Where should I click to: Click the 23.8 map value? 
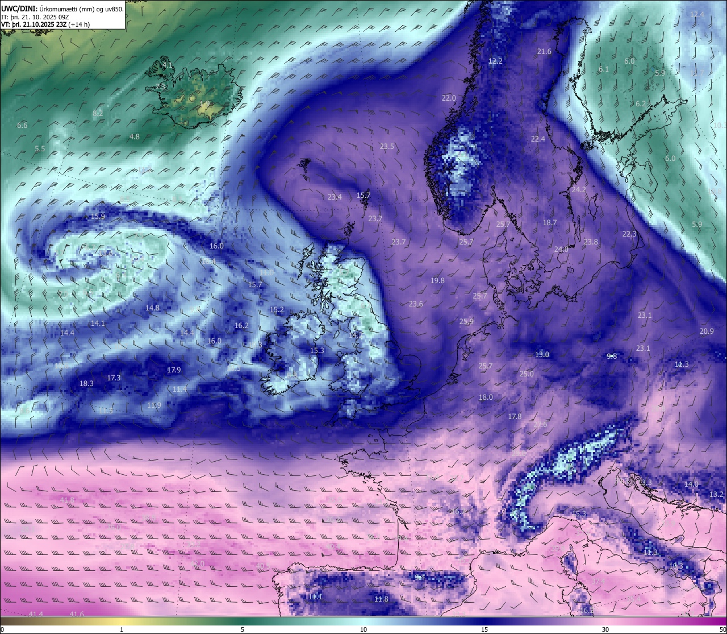(x=591, y=242)
